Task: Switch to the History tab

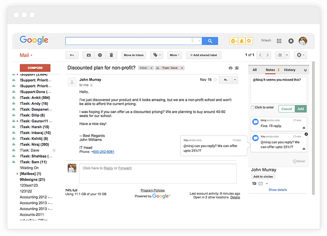Action: click(290, 70)
